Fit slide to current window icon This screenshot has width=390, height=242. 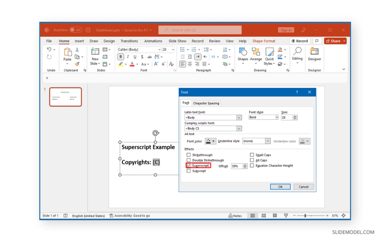click(x=343, y=216)
